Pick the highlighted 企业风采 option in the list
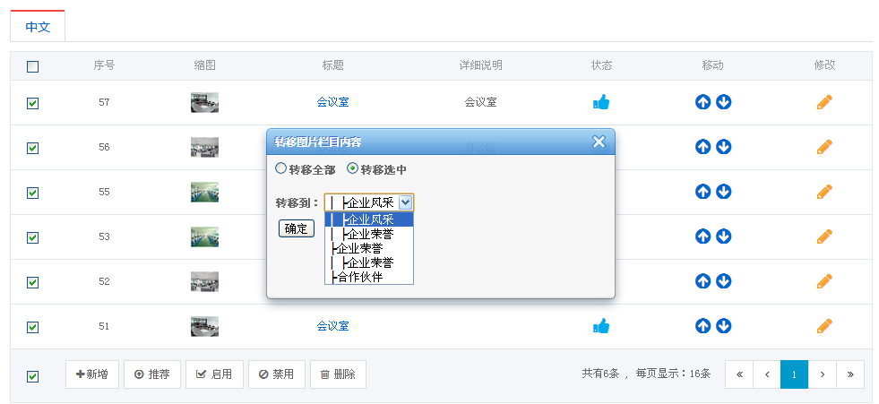 pyautogui.click(x=369, y=219)
